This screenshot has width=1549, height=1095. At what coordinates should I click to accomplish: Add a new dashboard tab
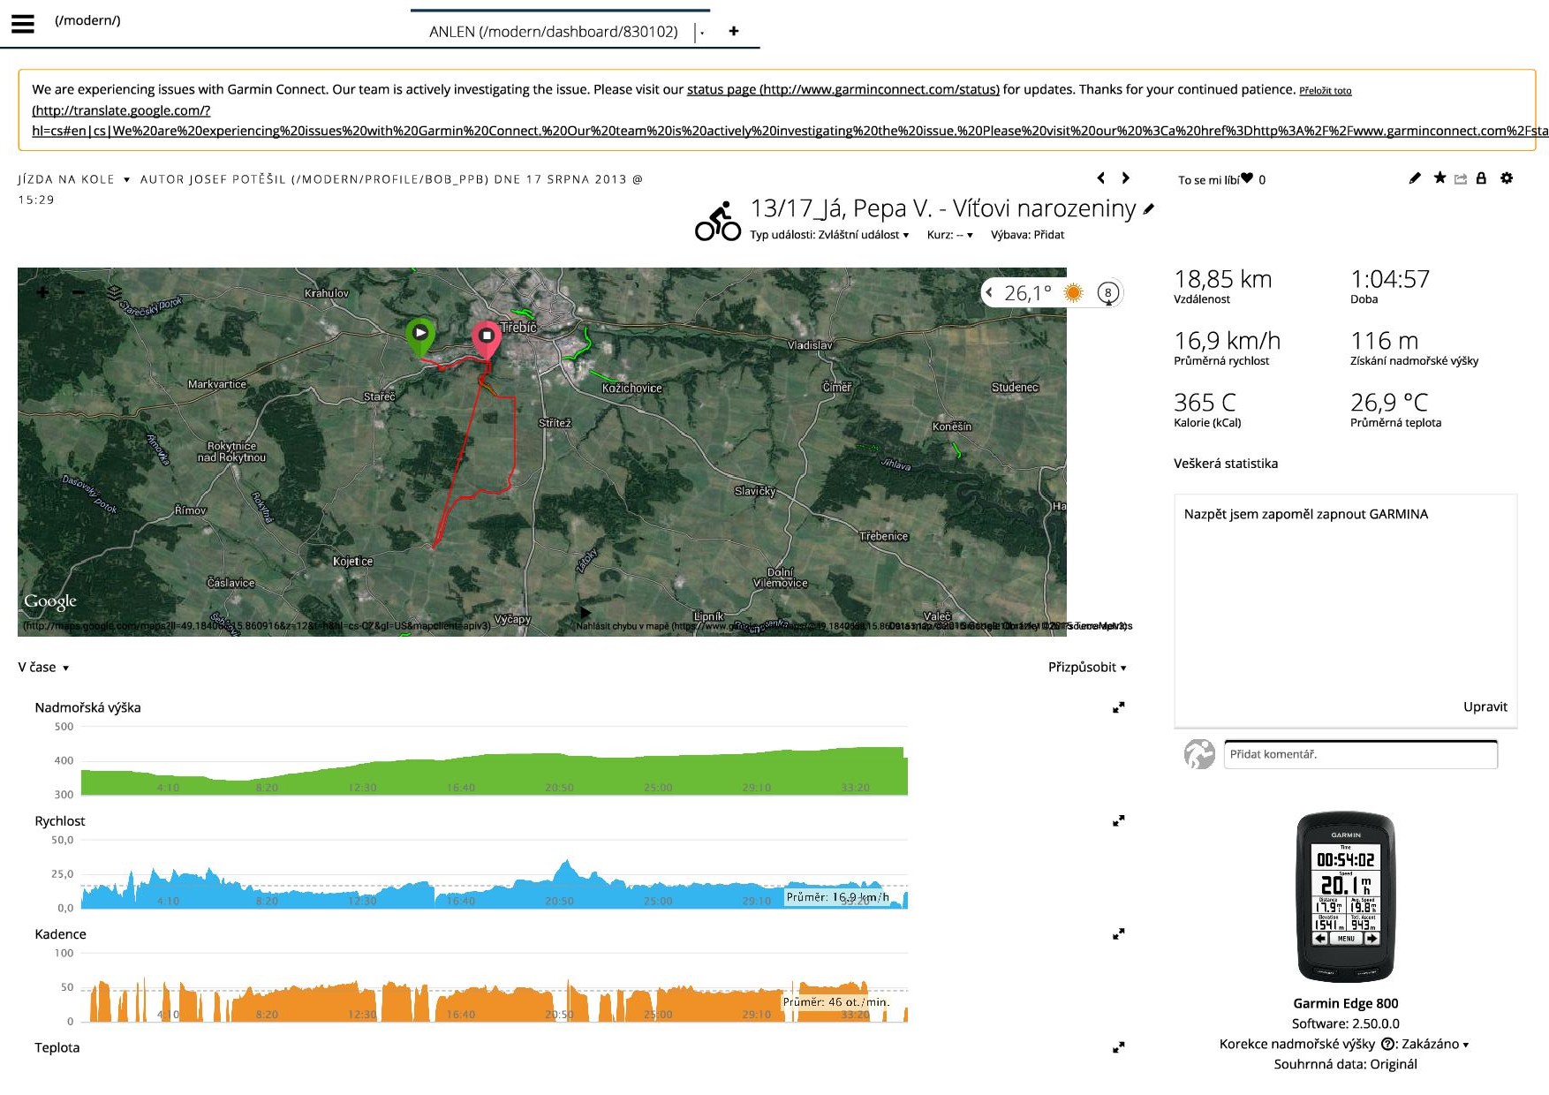[733, 32]
